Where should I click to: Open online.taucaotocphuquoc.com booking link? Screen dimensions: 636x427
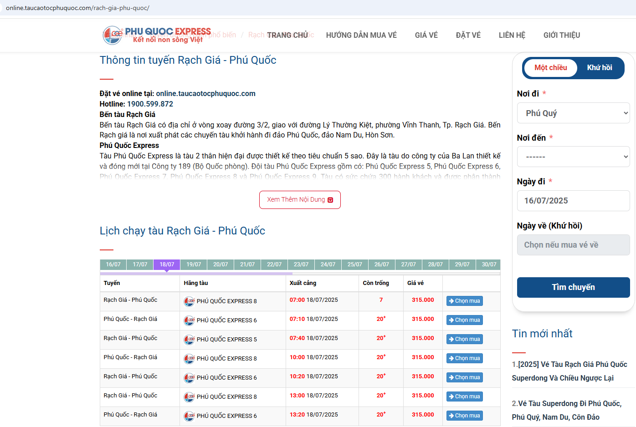click(x=205, y=94)
